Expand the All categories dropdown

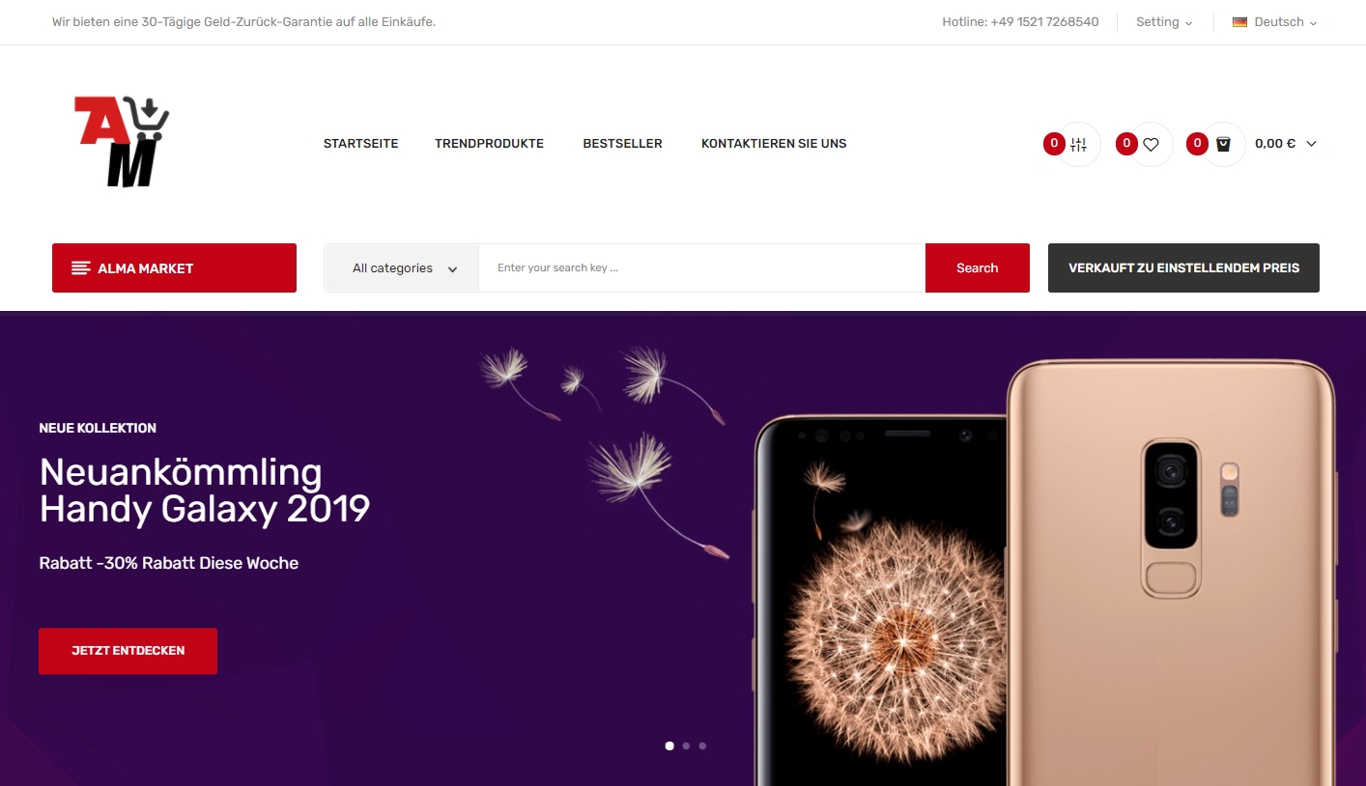pyautogui.click(x=402, y=267)
